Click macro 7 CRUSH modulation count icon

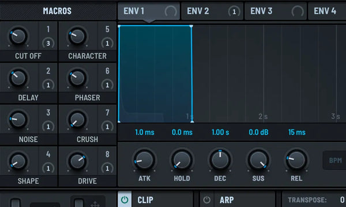click(x=107, y=126)
